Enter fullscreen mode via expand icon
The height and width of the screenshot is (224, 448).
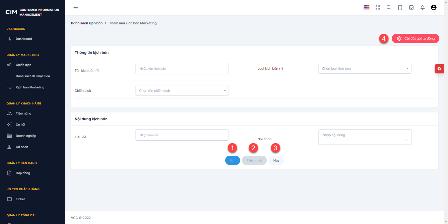(378, 7)
